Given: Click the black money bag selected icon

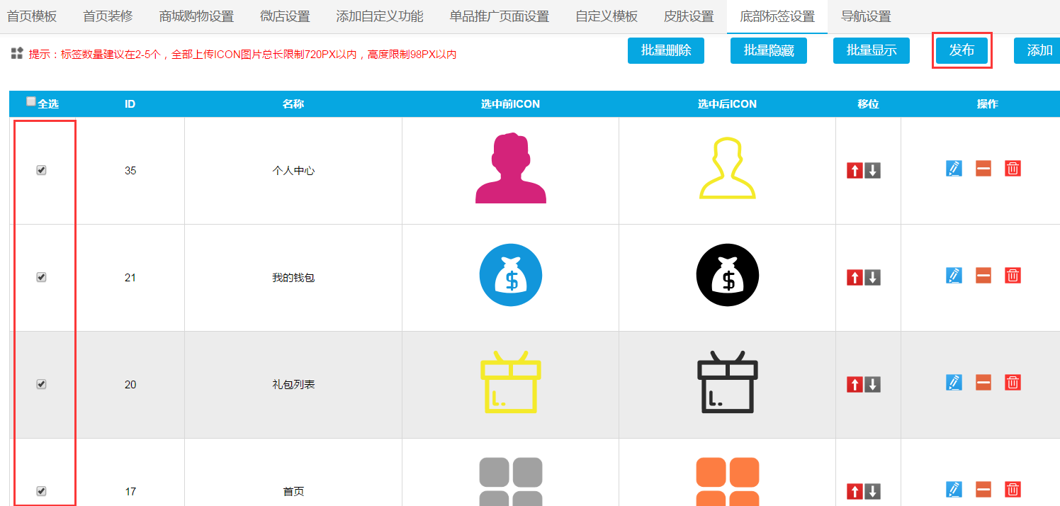Looking at the screenshot, I should [x=728, y=275].
